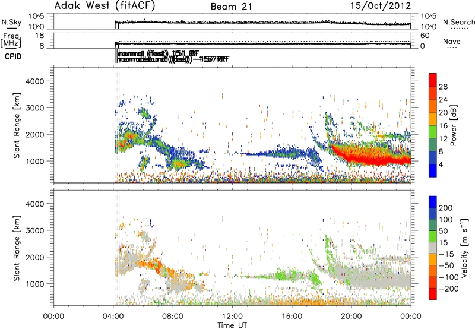475x329 pixels.
Task: Click the '00:00' label at the time axis end
Action: pos(411,317)
